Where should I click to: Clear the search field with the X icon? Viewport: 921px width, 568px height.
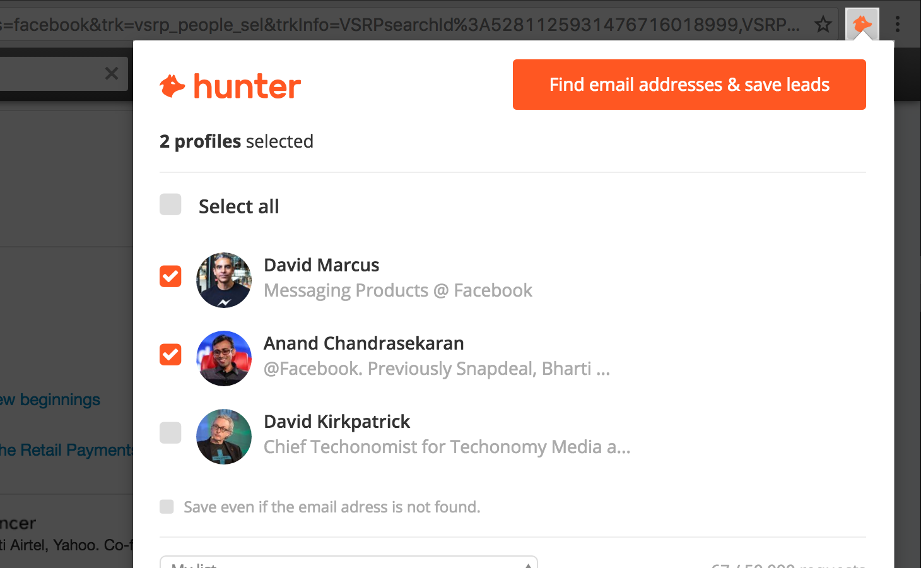112,74
